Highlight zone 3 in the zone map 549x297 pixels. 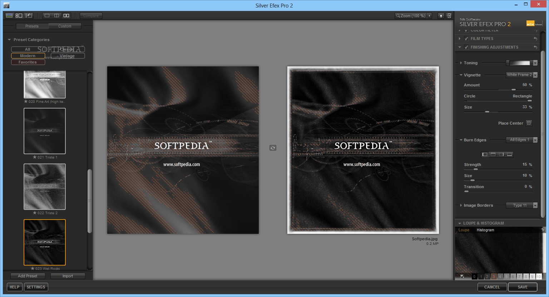494,276
